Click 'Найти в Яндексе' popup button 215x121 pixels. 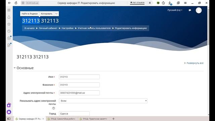30,14
